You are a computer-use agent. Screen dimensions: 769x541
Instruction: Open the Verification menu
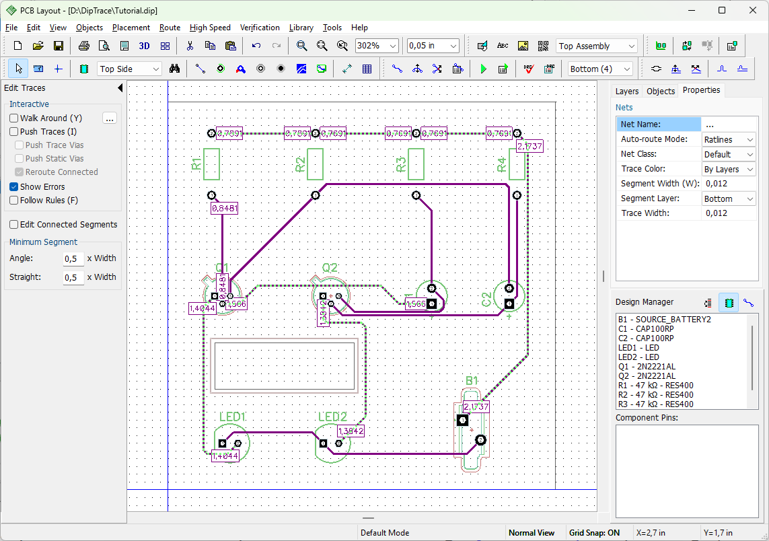pos(260,28)
